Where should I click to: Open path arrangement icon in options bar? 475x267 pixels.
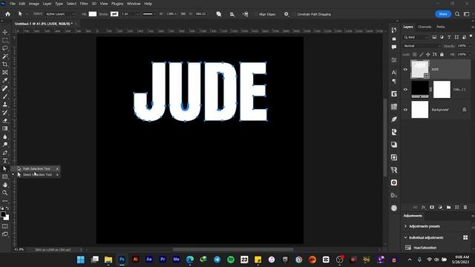(x=246, y=14)
